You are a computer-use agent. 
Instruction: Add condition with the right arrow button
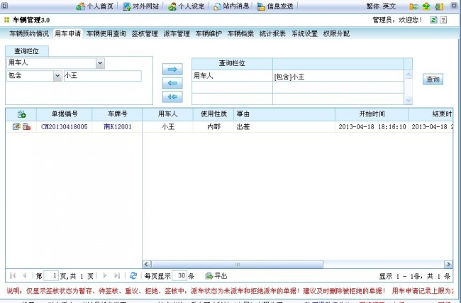coord(172,70)
